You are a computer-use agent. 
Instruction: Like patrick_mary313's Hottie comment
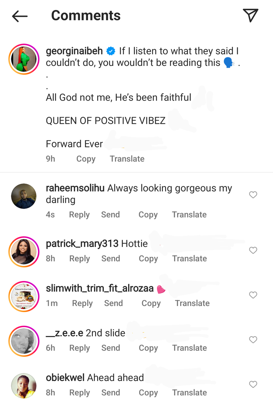coord(253,250)
